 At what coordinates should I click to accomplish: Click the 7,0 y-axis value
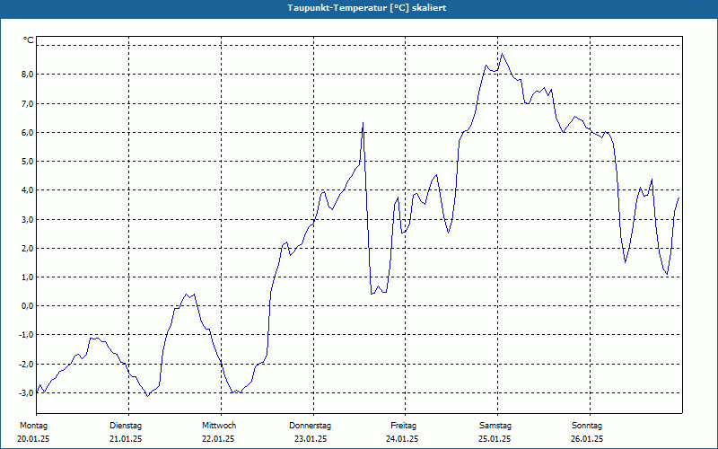click(27, 103)
